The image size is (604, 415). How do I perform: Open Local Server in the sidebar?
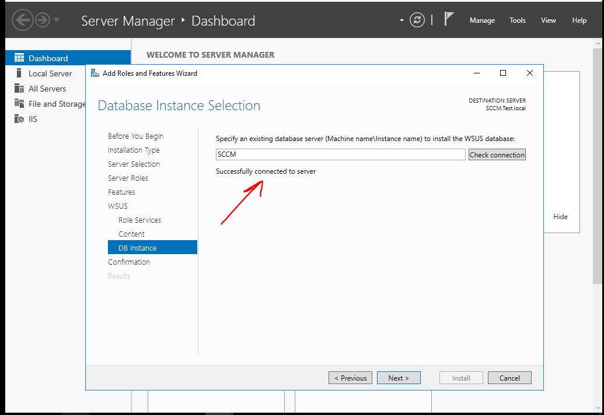click(x=50, y=73)
